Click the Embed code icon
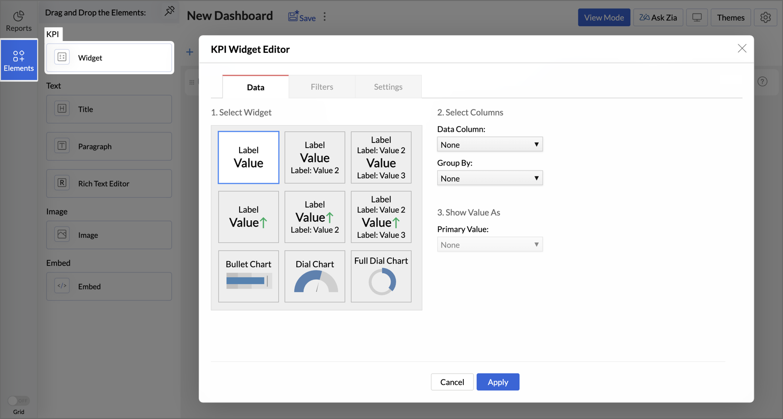The width and height of the screenshot is (783, 419). click(62, 286)
